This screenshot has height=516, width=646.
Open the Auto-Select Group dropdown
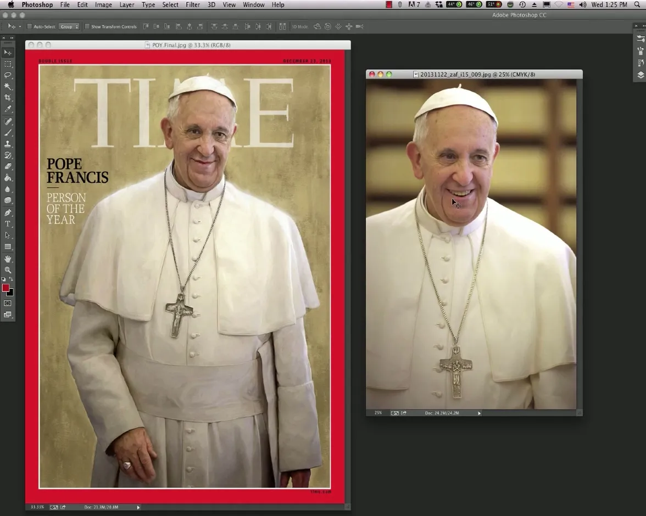(69, 26)
